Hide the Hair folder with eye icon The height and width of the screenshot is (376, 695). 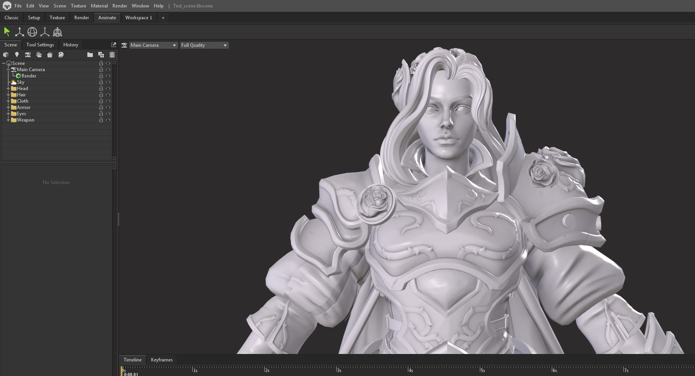point(108,95)
